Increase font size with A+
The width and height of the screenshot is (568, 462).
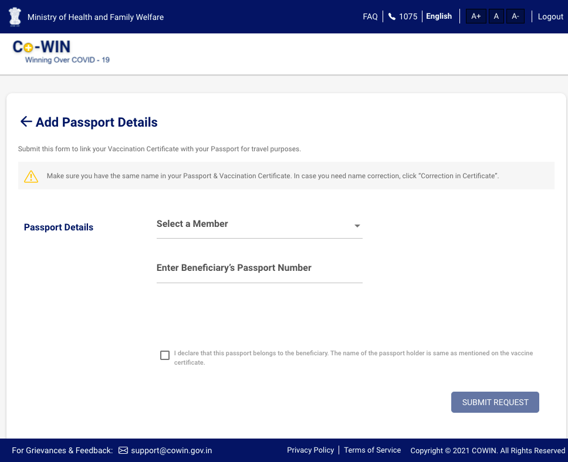point(476,16)
